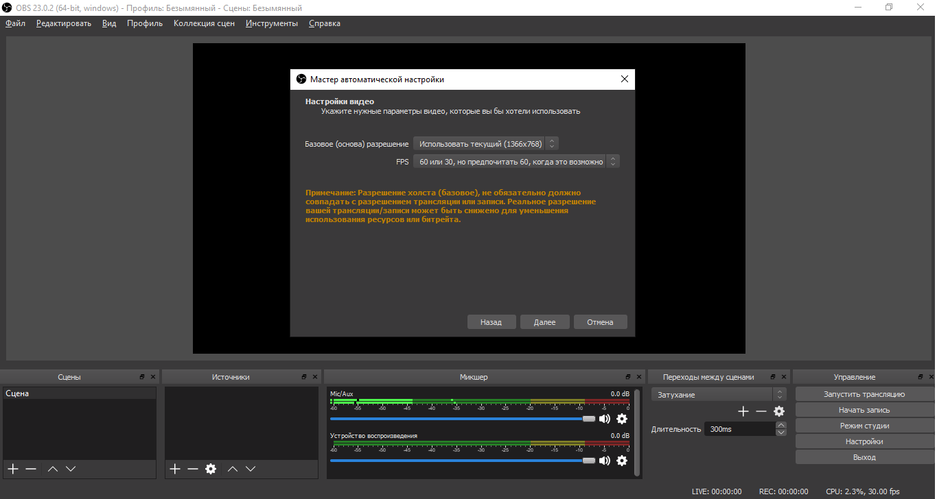This screenshot has height=499, width=937.
Task: Select Сцена in scenes list
Action: point(79,393)
